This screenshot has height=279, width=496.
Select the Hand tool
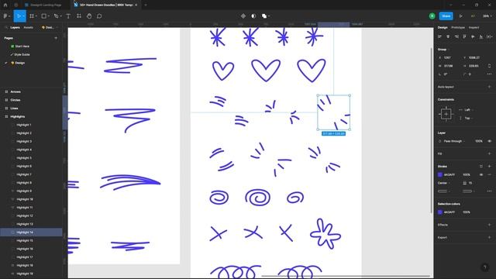click(x=89, y=16)
